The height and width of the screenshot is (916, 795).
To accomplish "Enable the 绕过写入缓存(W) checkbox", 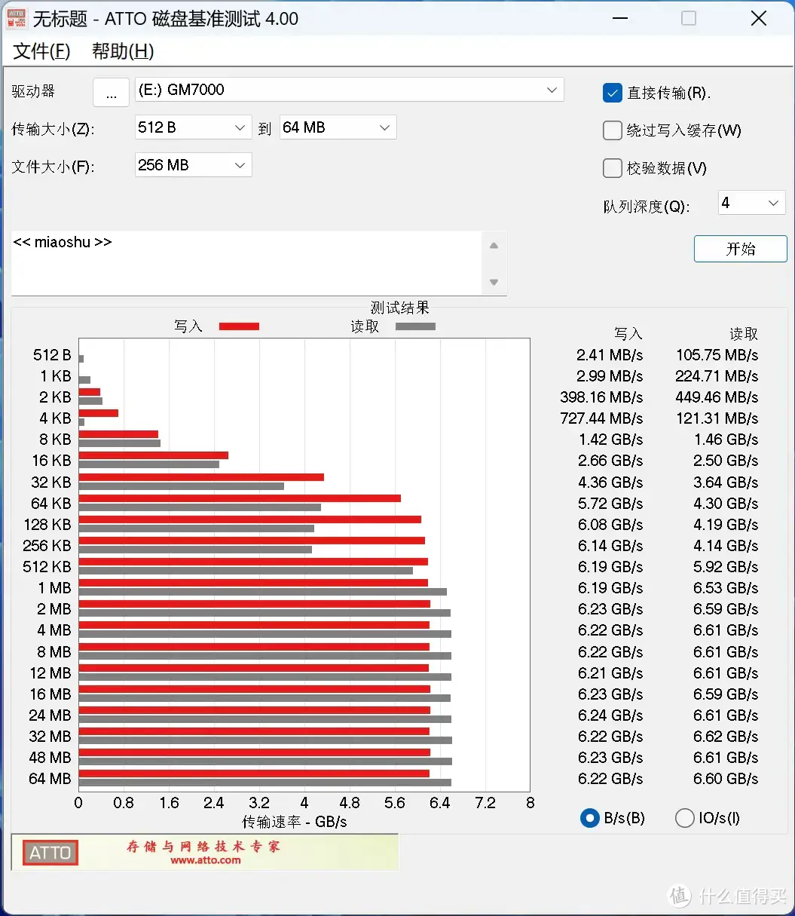I will click(612, 130).
